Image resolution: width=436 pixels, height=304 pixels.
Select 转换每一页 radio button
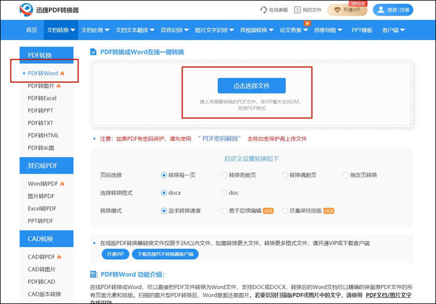tap(164, 175)
